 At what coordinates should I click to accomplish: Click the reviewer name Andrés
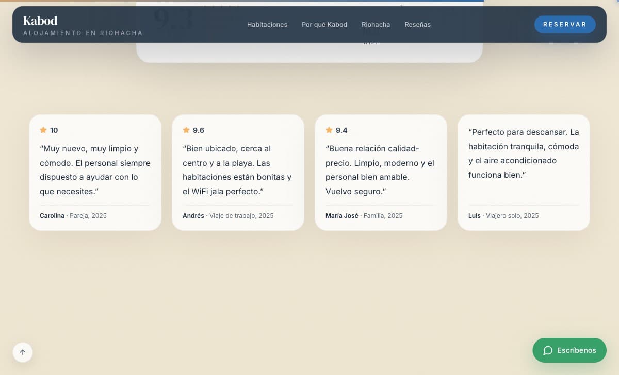pyautogui.click(x=193, y=216)
